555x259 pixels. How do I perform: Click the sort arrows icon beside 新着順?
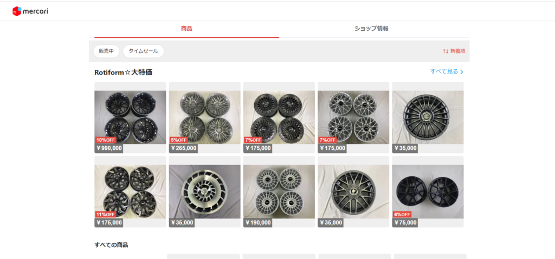pyautogui.click(x=445, y=51)
